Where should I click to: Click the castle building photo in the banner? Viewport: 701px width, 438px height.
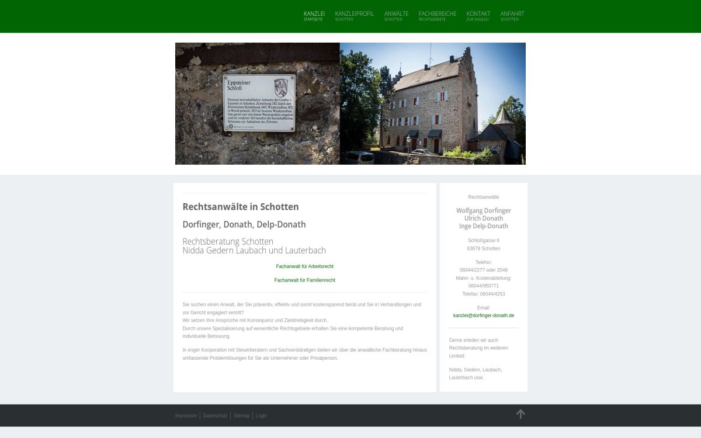pyautogui.click(x=432, y=103)
